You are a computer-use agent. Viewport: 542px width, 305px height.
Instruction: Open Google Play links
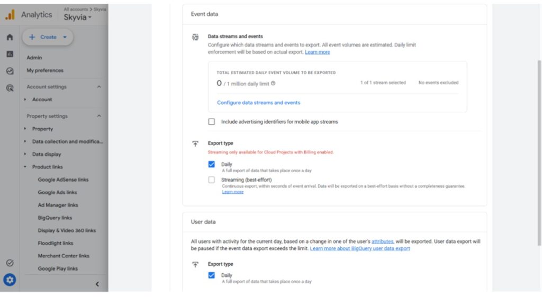pyautogui.click(x=58, y=268)
